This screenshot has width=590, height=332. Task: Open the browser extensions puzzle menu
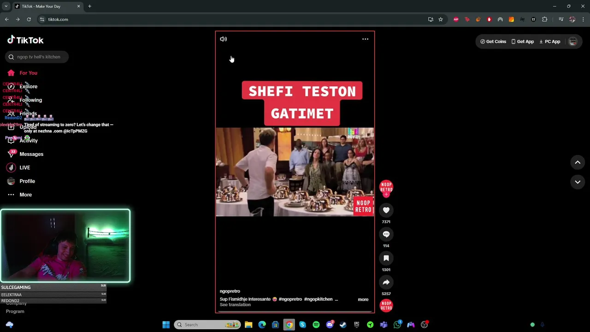point(544,19)
